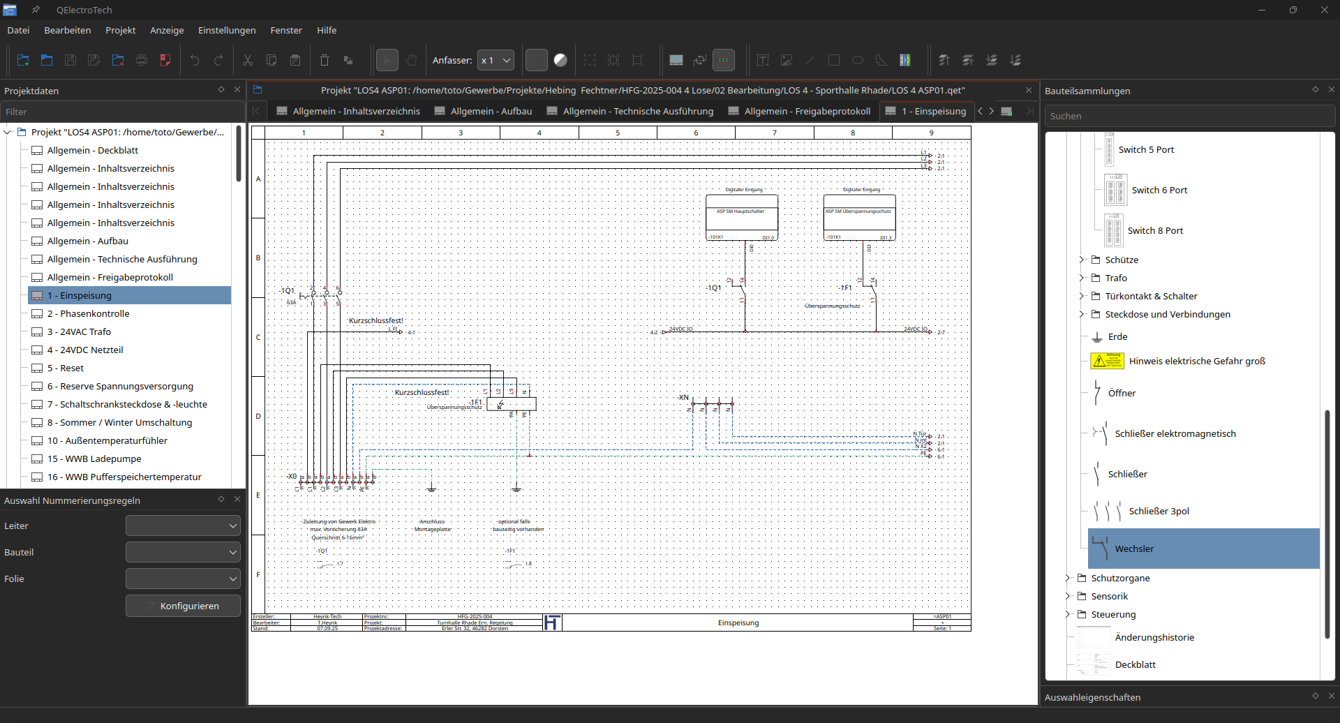1340x723 pixels.
Task: Click the new project icon
Action: 23,61
